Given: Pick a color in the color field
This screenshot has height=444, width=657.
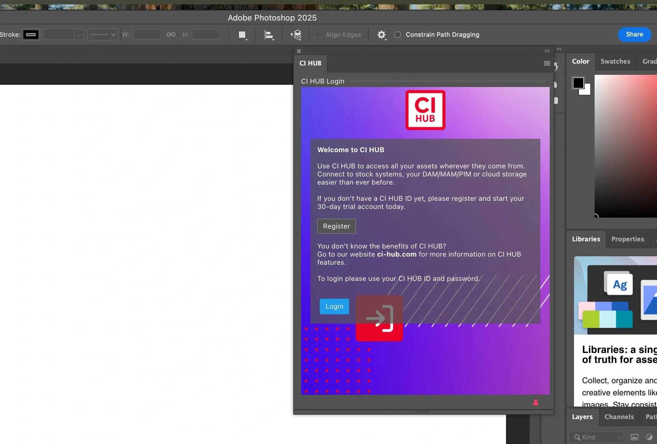Looking at the screenshot, I should (625, 146).
